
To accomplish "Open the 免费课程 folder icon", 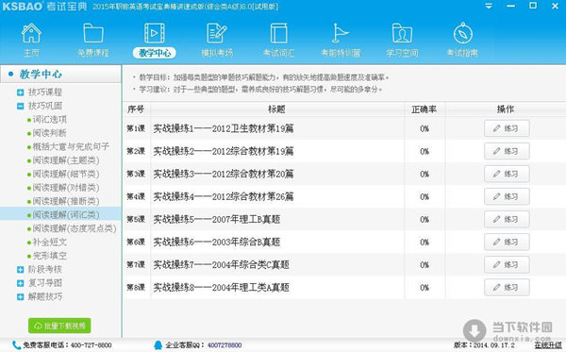I will coord(93,34).
